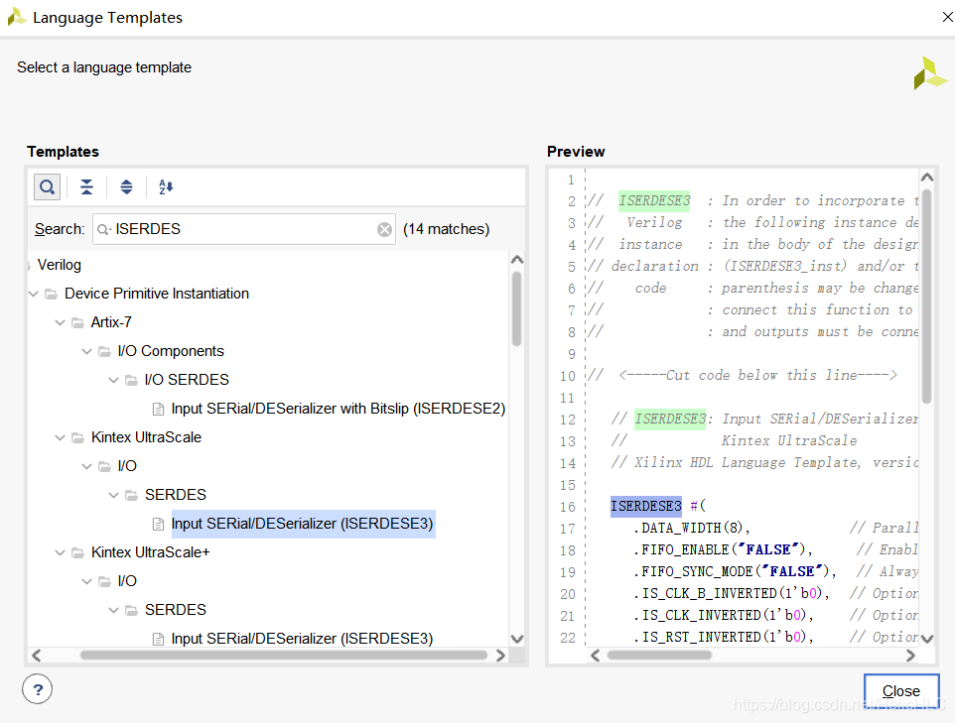Click the ISERDESE2 template document icon
Image resolution: width=955 pixels, height=723 pixels.
(159, 409)
